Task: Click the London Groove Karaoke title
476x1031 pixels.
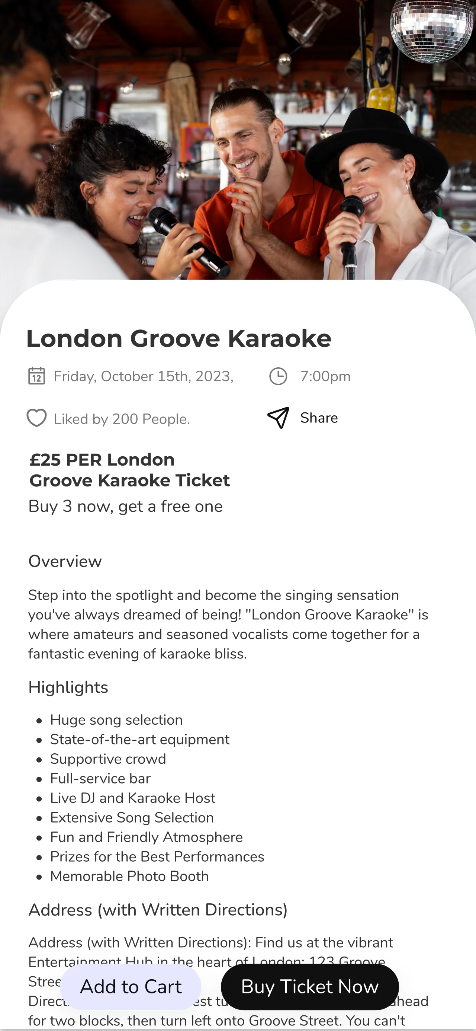Action: 179,339
